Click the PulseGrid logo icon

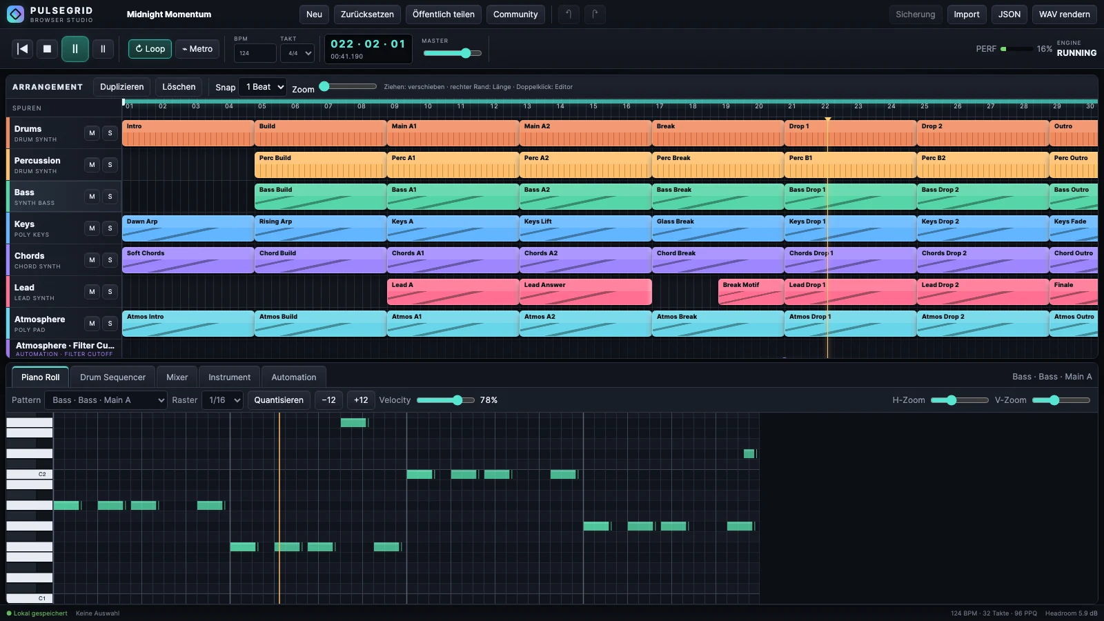coord(15,14)
